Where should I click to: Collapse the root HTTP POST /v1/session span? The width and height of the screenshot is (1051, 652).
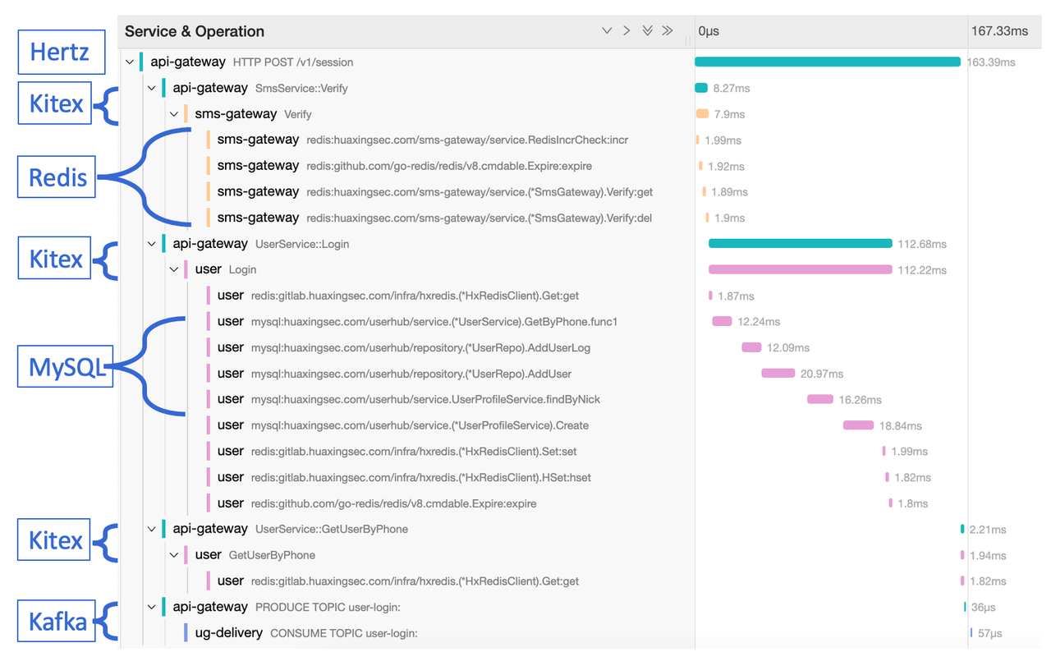click(x=130, y=62)
